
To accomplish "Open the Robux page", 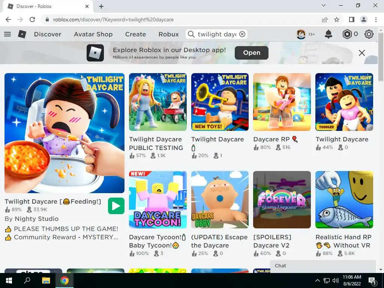I will coord(168,34).
